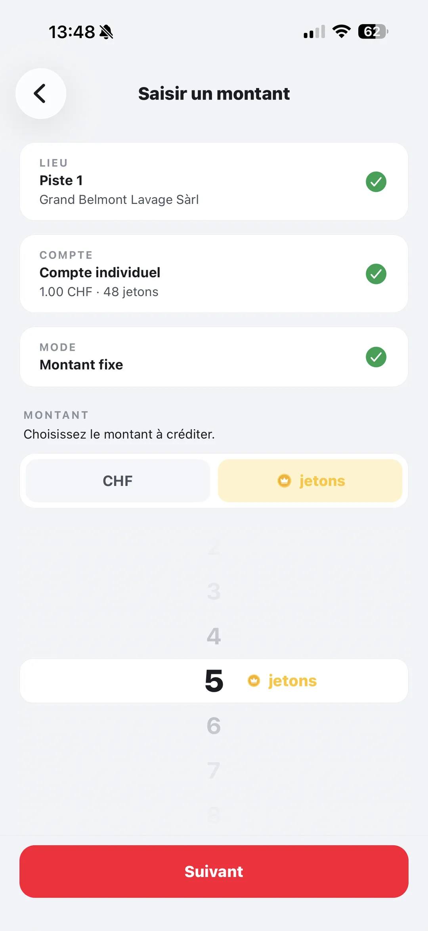Pick value 6 in the amount wheel
Image resolution: width=428 pixels, height=931 pixels.
(214, 726)
